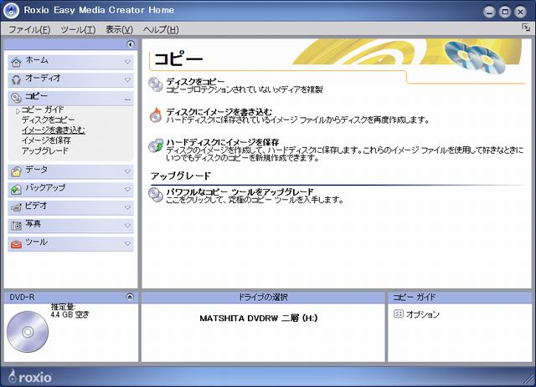Click the ドライブの選択 panel header

[x=263, y=298]
